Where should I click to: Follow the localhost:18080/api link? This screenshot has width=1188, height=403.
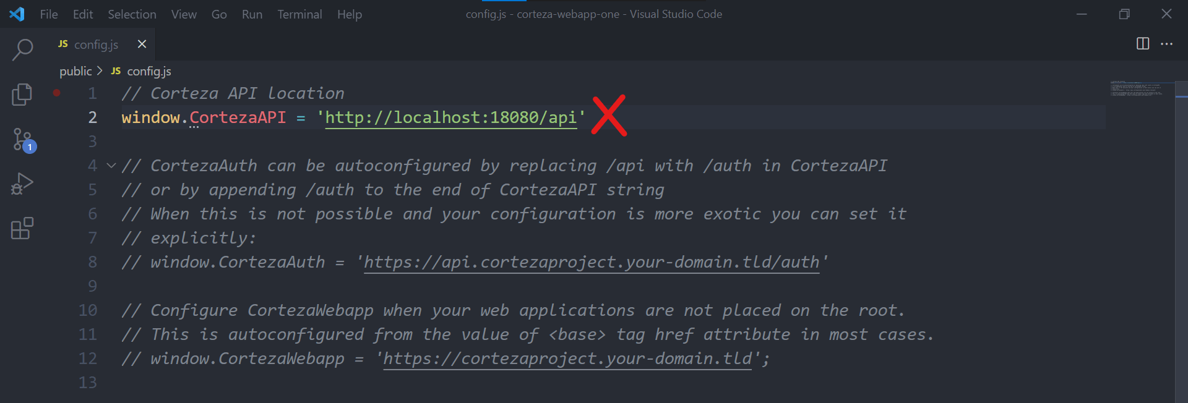click(451, 117)
